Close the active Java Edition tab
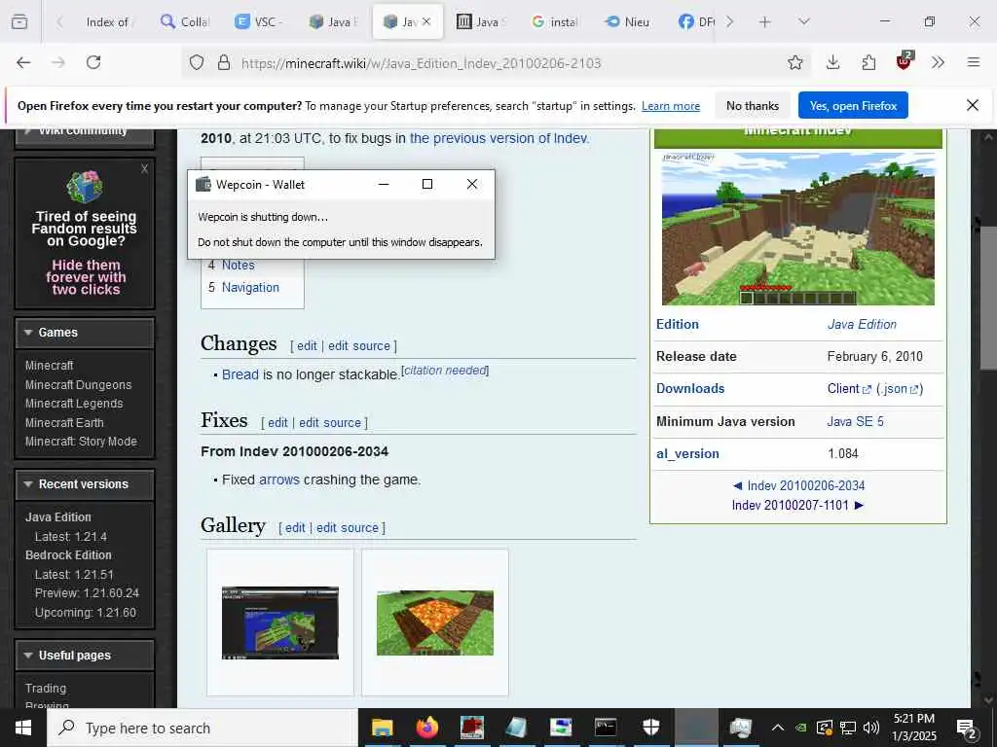The height and width of the screenshot is (747, 997). tap(426, 21)
